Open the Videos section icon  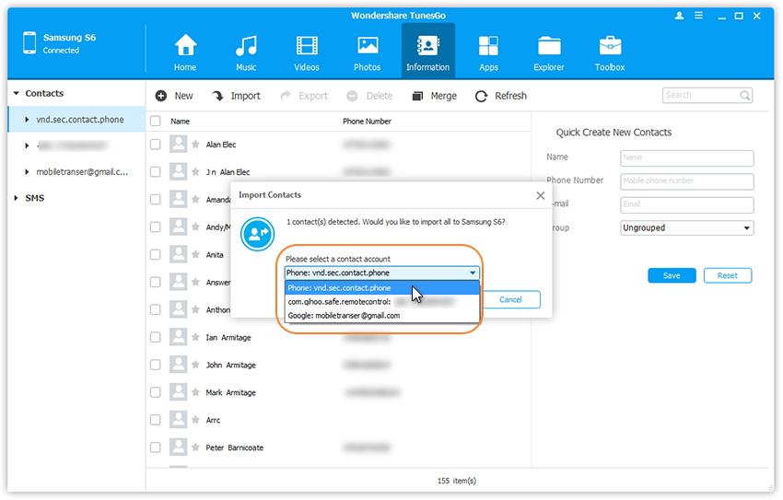click(307, 46)
